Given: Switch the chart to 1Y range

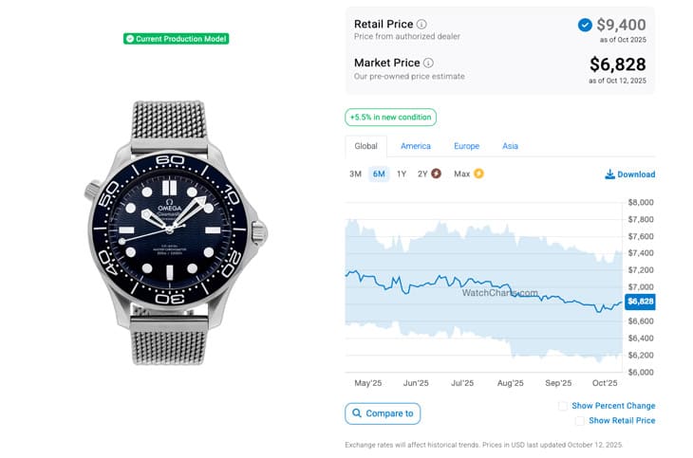Looking at the screenshot, I should [x=402, y=174].
